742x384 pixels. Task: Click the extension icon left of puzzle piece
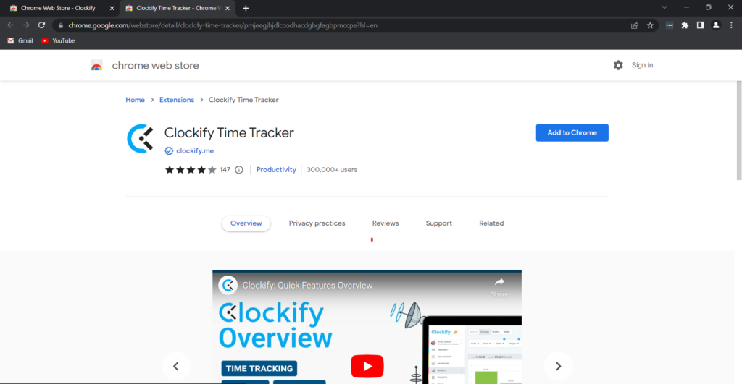tap(669, 25)
